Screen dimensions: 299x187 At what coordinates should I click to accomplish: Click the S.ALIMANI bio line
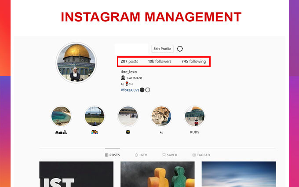tap(131, 78)
